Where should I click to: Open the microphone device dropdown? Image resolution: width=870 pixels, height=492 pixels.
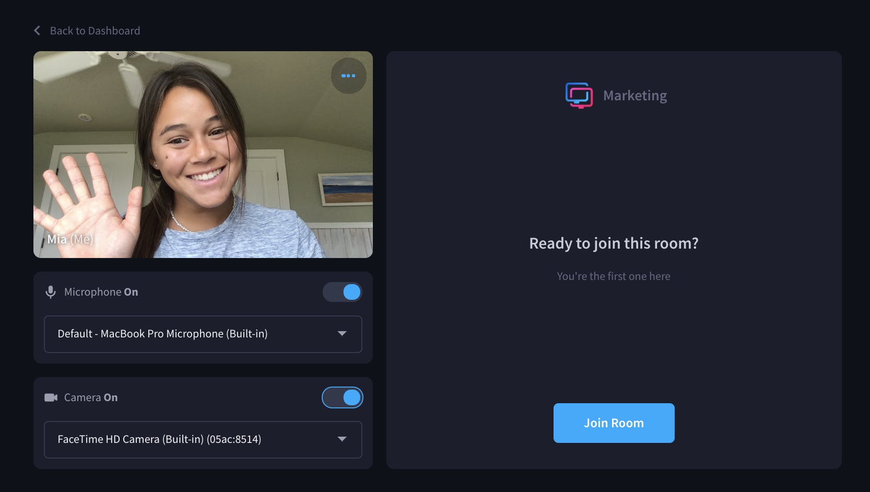tap(203, 334)
